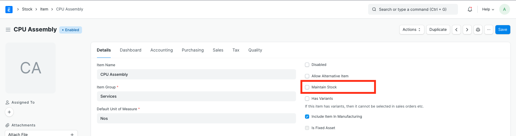
Task: Open the Actions dropdown
Action: click(411, 30)
